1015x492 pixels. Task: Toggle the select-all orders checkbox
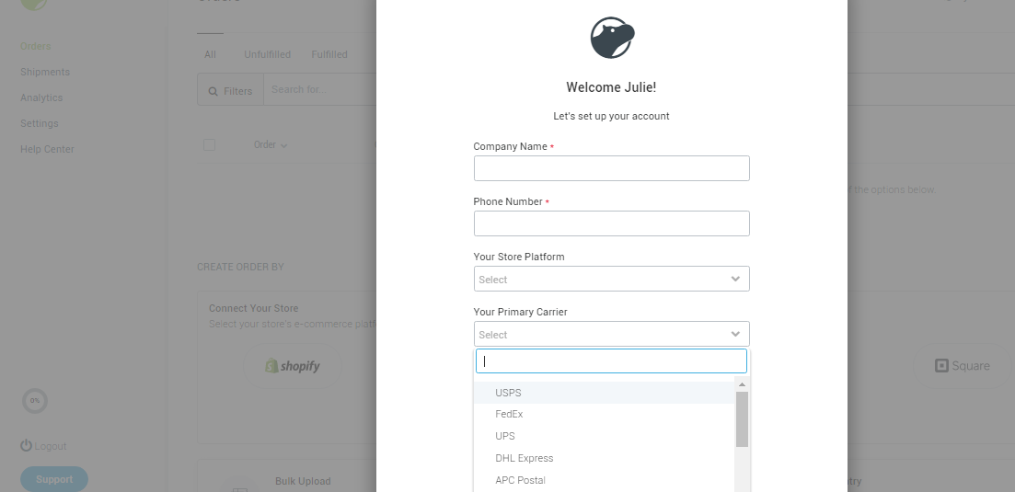coord(209,144)
